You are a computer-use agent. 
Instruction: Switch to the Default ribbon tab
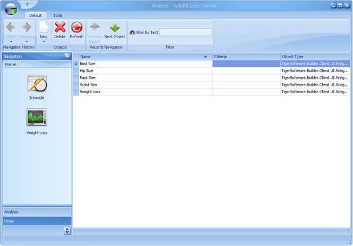36,15
